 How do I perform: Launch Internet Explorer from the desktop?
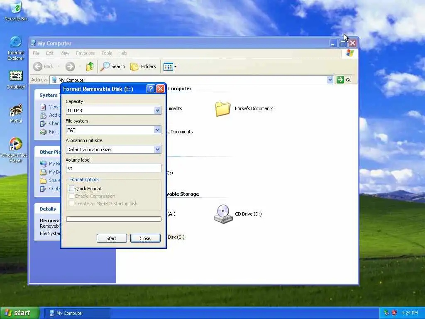pyautogui.click(x=16, y=48)
